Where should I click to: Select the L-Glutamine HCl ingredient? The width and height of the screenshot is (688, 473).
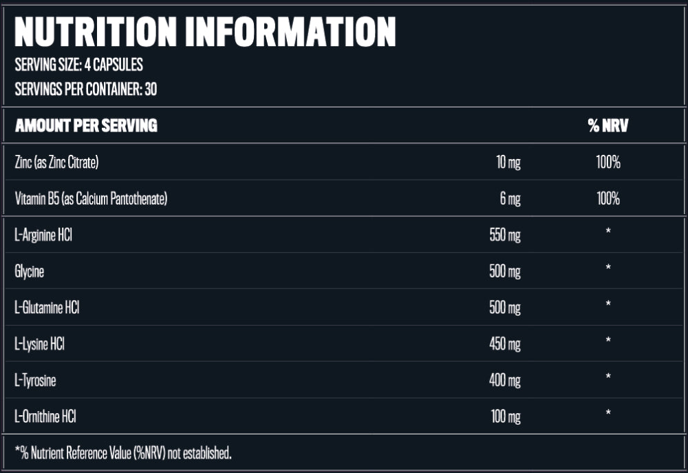click(47, 308)
